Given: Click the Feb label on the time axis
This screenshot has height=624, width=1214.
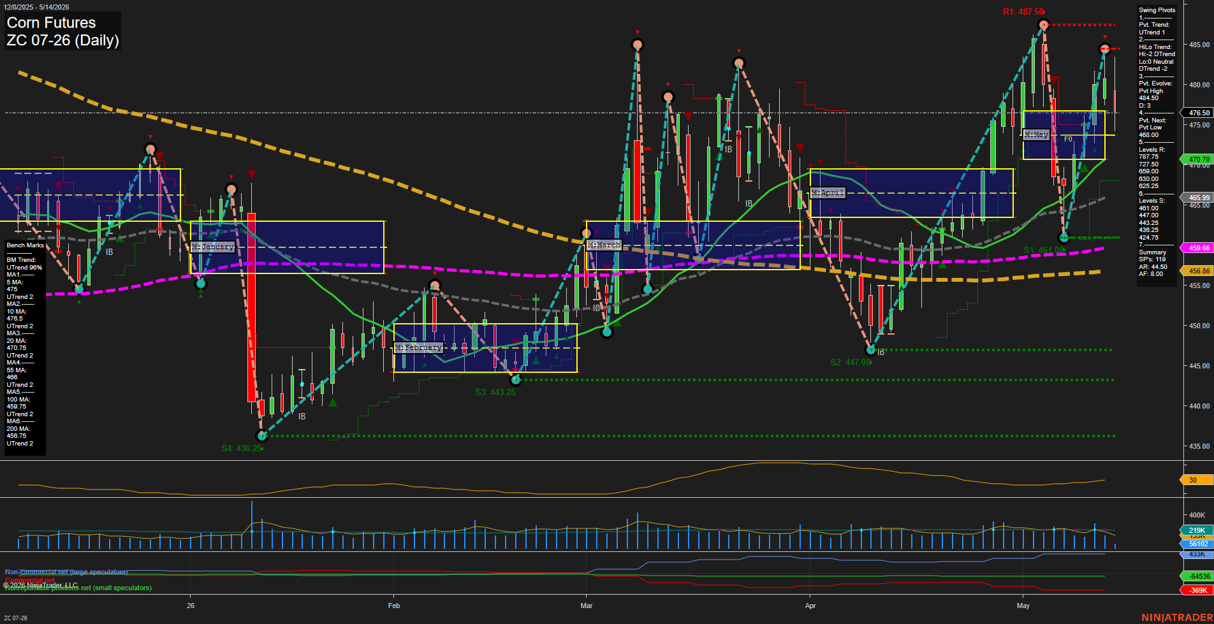Looking at the screenshot, I should (394, 606).
